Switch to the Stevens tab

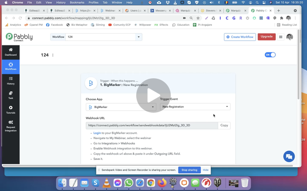(x=211, y=11)
